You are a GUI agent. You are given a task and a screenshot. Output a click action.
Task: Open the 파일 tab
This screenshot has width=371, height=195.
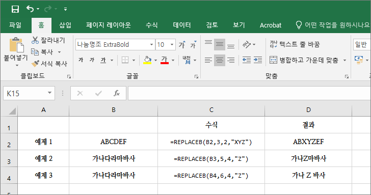[15, 25]
